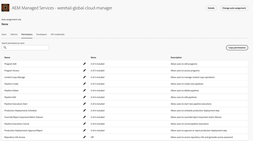Edit Override/Reject Important Metric Failures permission

point(84,117)
